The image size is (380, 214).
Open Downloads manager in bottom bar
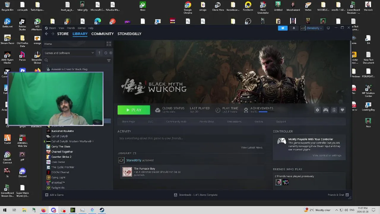click(196, 195)
